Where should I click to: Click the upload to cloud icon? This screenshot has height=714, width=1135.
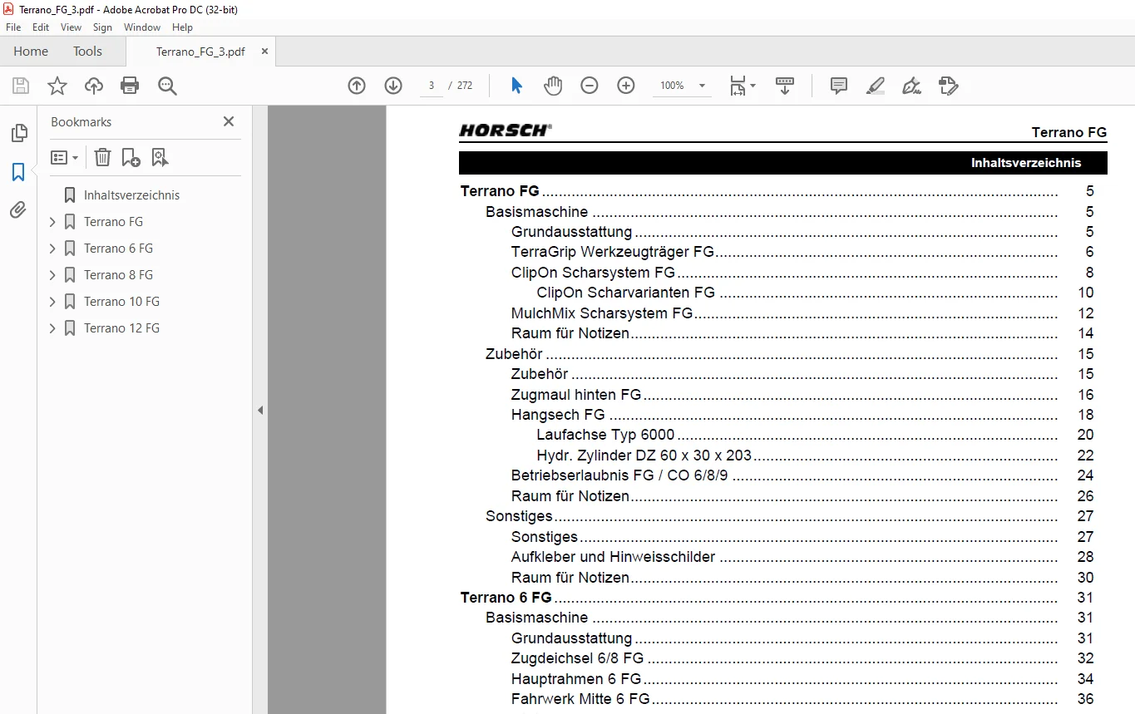[94, 86]
